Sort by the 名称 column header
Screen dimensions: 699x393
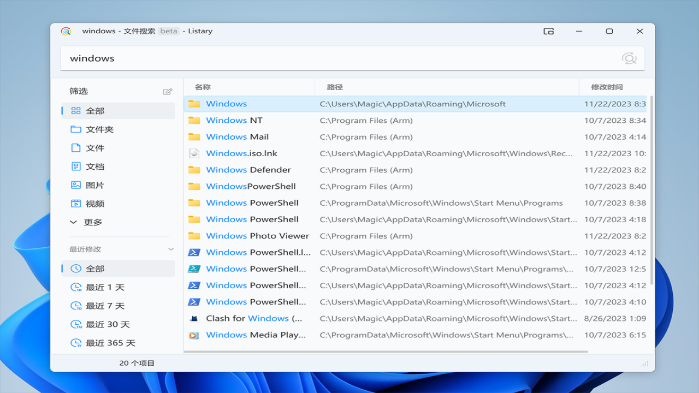[203, 87]
